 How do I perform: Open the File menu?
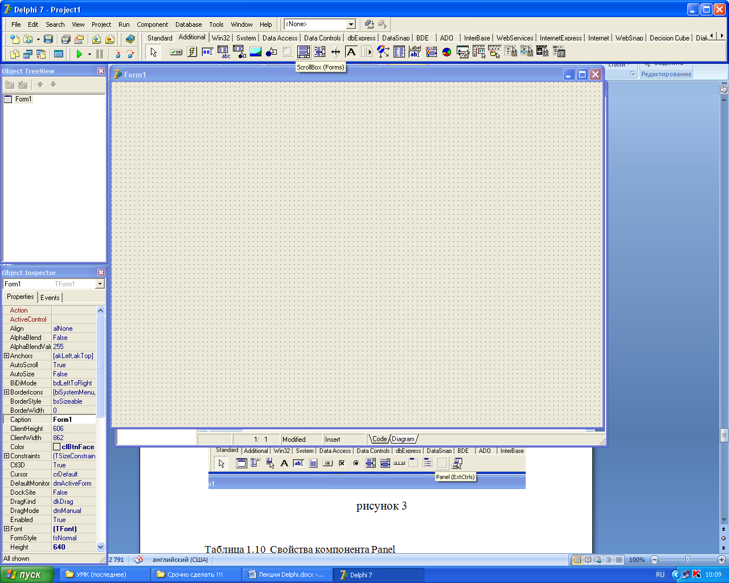point(16,24)
